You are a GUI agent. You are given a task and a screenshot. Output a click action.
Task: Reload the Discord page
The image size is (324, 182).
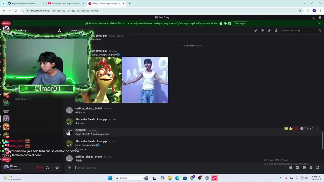tap(16, 11)
